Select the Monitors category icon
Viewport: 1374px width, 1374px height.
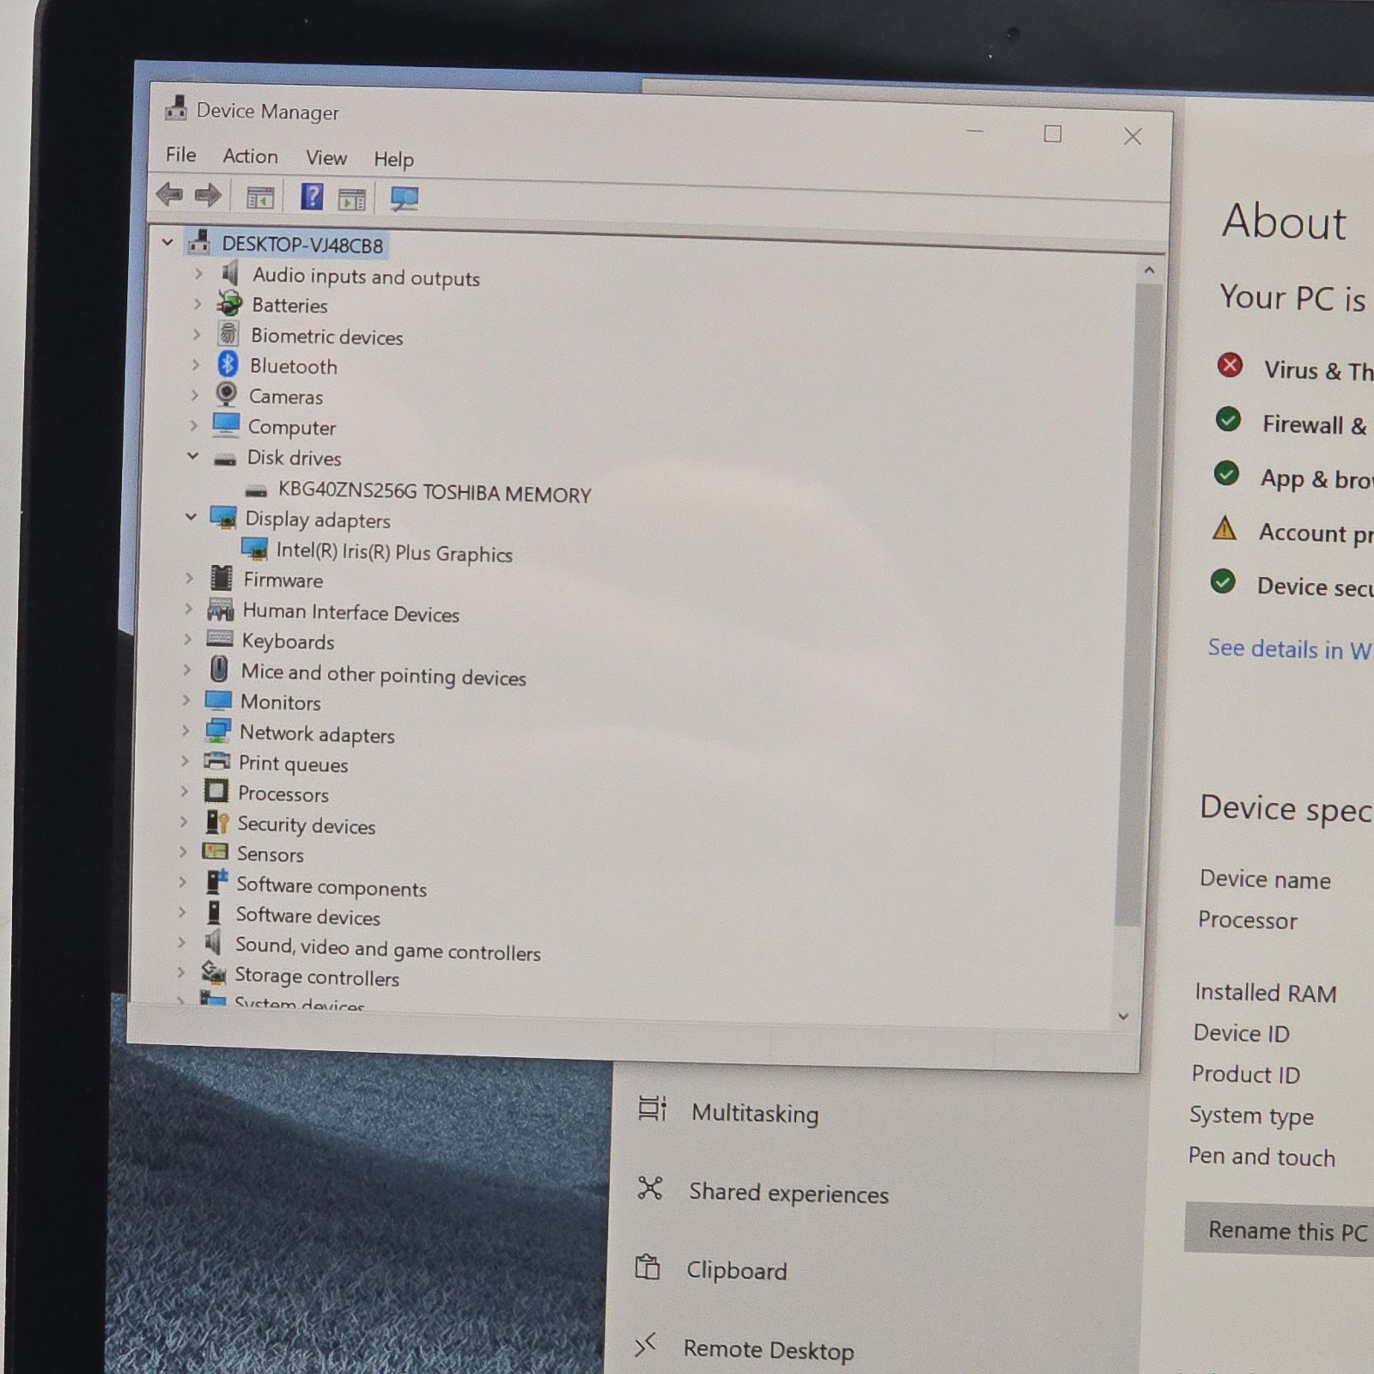218,701
